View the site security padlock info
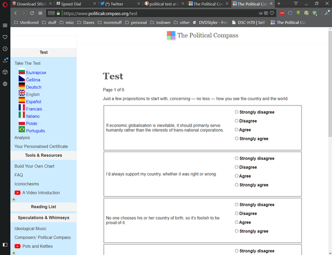The width and height of the screenshot is (332, 255). pos(58,13)
